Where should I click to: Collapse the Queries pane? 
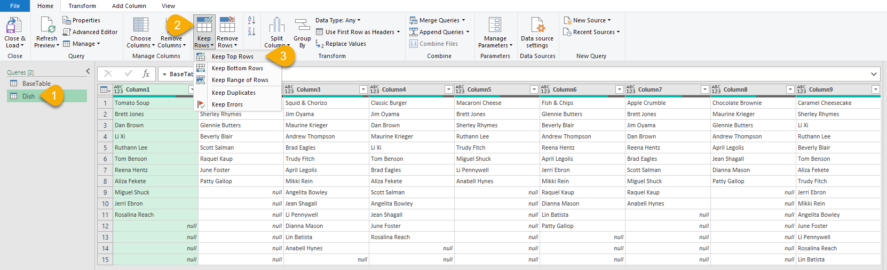(x=88, y=71)
